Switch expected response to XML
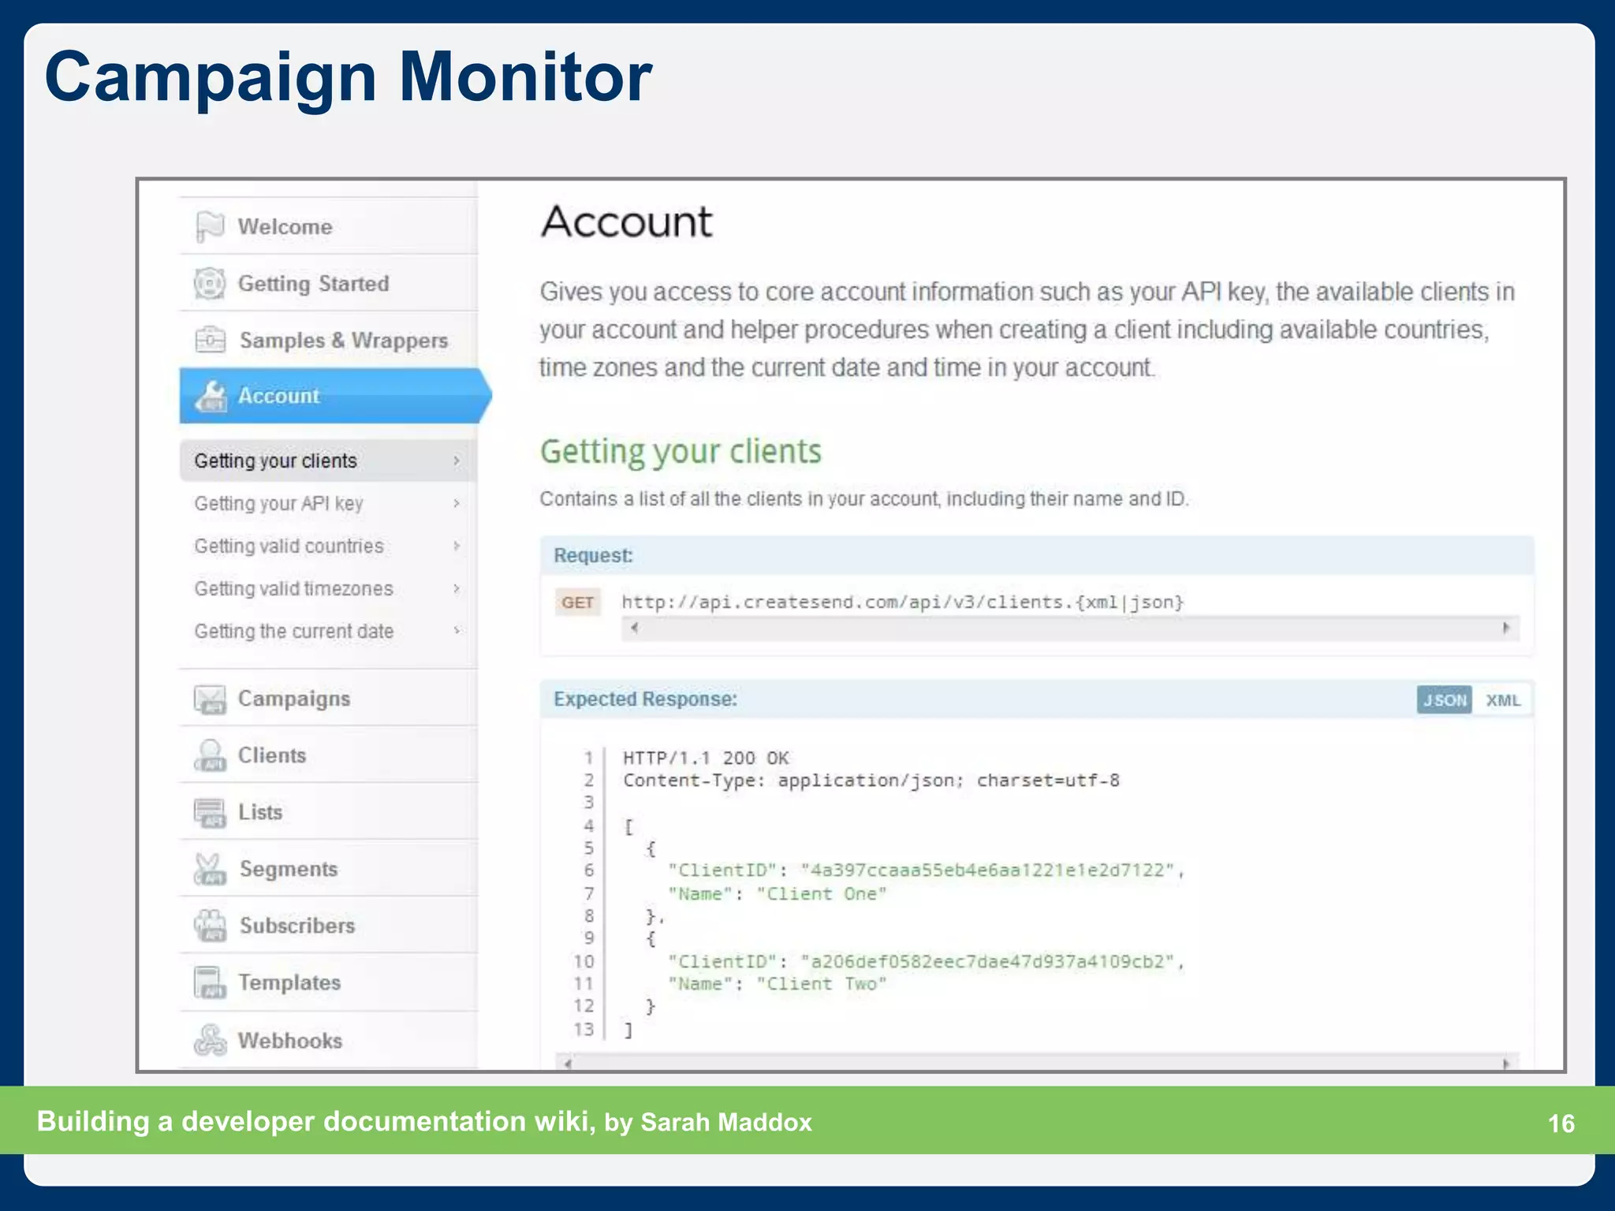Viewport: 1615px width, 1211px height. pos(1503,700)
